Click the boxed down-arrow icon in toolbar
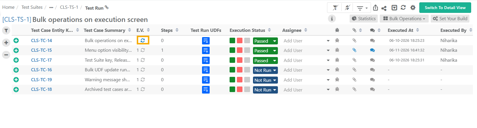The image size is (477, 128). 394,8
